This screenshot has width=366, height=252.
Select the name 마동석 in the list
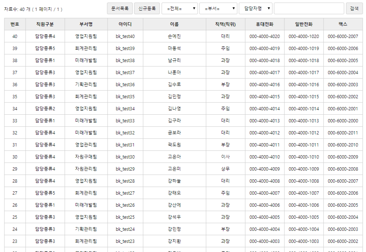click(174, 49)
